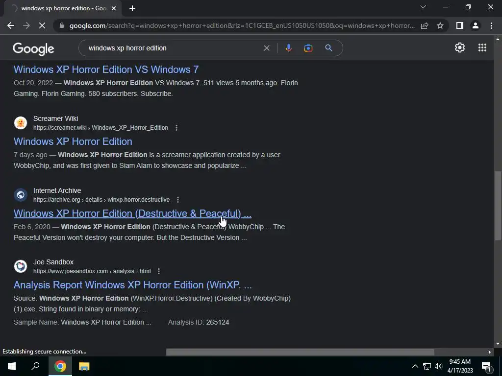Start voice search with microphone icon
Viewport: 502px width, 376px height.
pos(288,48)
